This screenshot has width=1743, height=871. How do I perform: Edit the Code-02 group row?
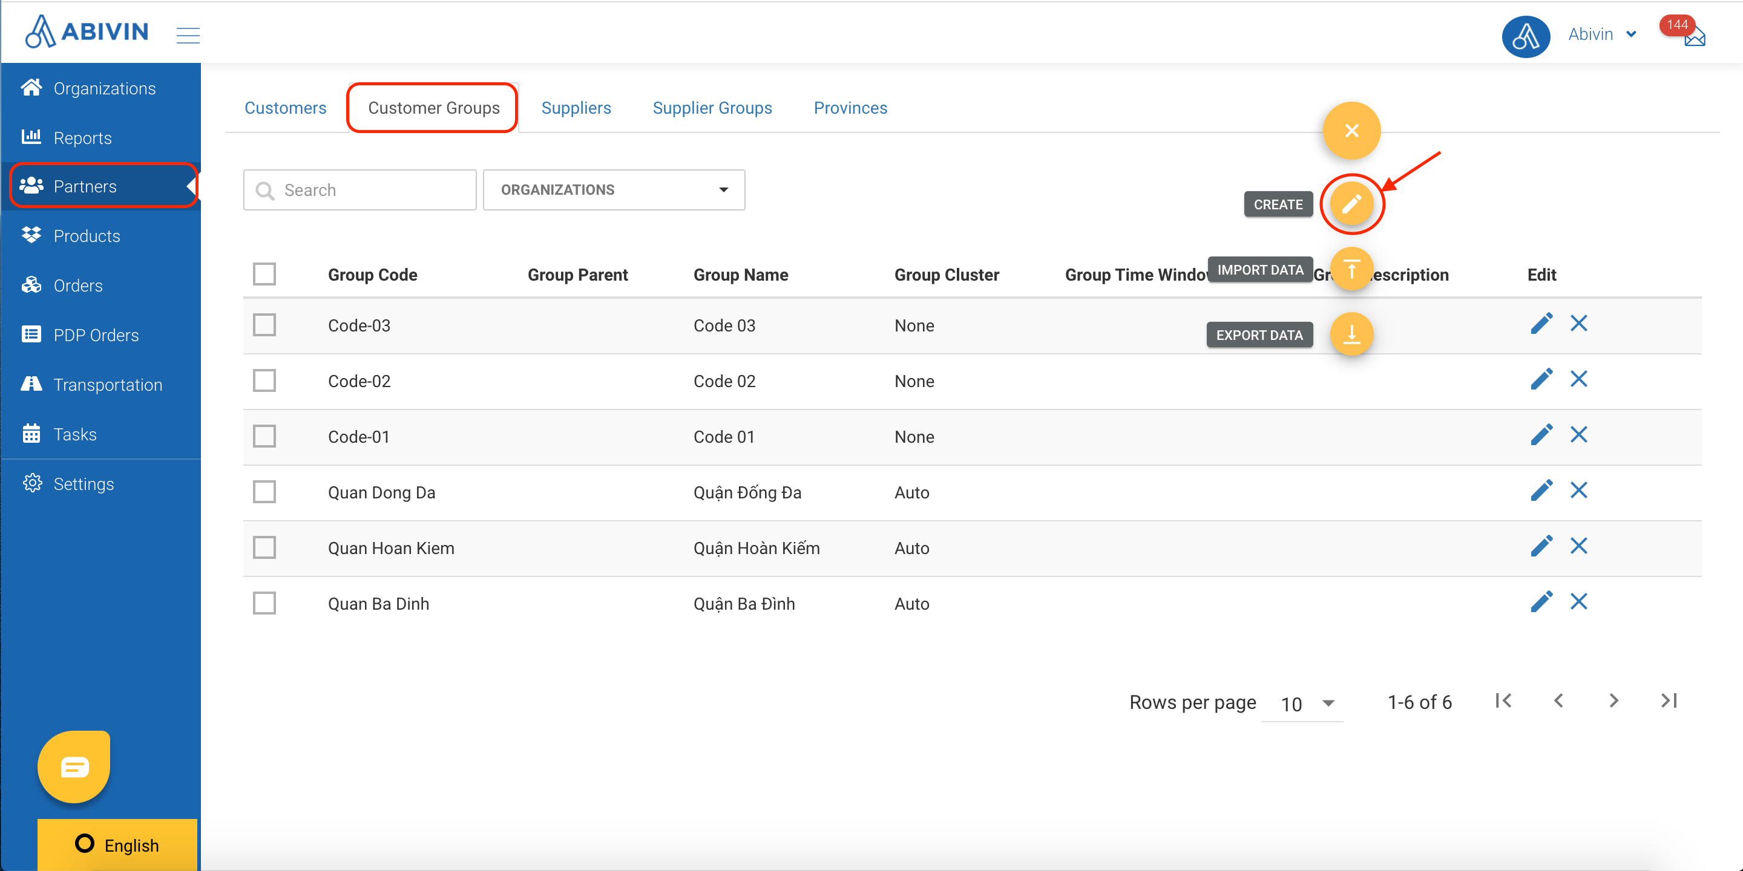click(x=1541, y=379)
